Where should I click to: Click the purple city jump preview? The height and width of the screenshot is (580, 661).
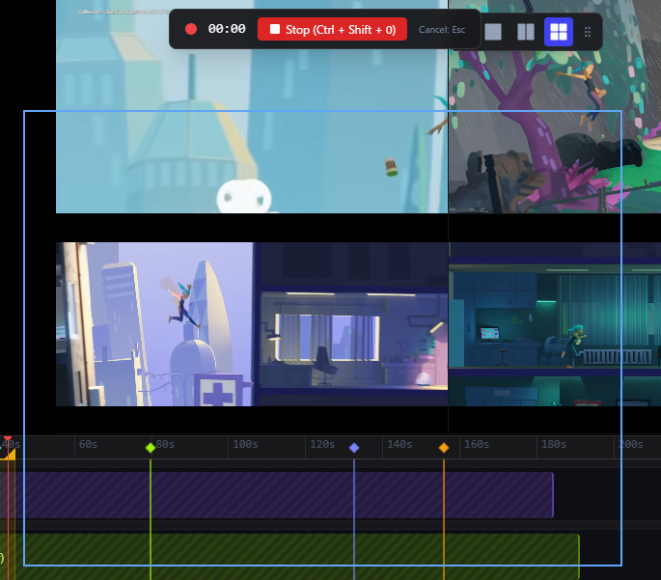point(252,324)
